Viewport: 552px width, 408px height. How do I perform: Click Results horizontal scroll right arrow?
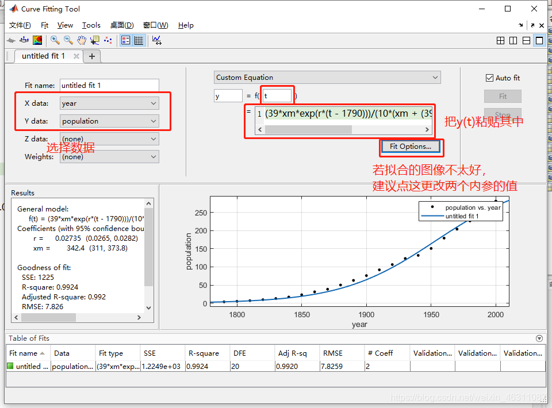tap(139, 318)
